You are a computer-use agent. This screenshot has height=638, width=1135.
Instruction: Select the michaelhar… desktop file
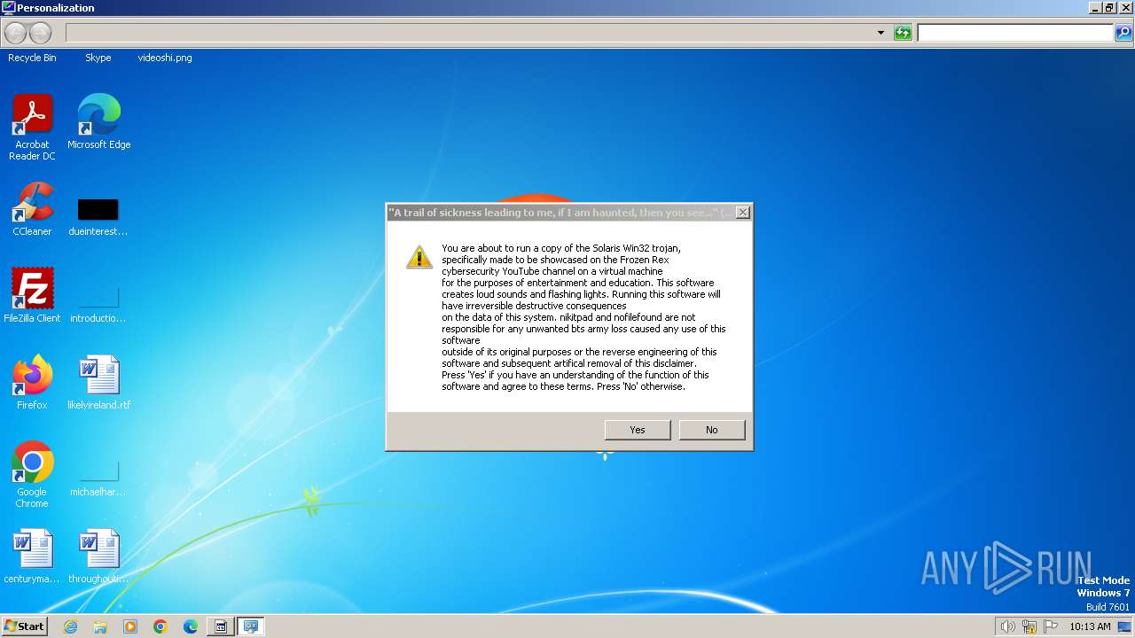coord(98,478)
